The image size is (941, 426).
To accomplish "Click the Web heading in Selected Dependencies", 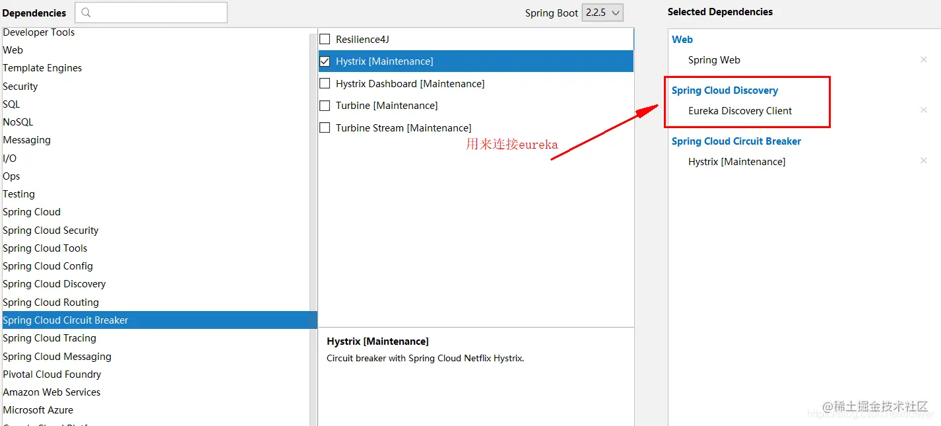I will tap(682, 40).
